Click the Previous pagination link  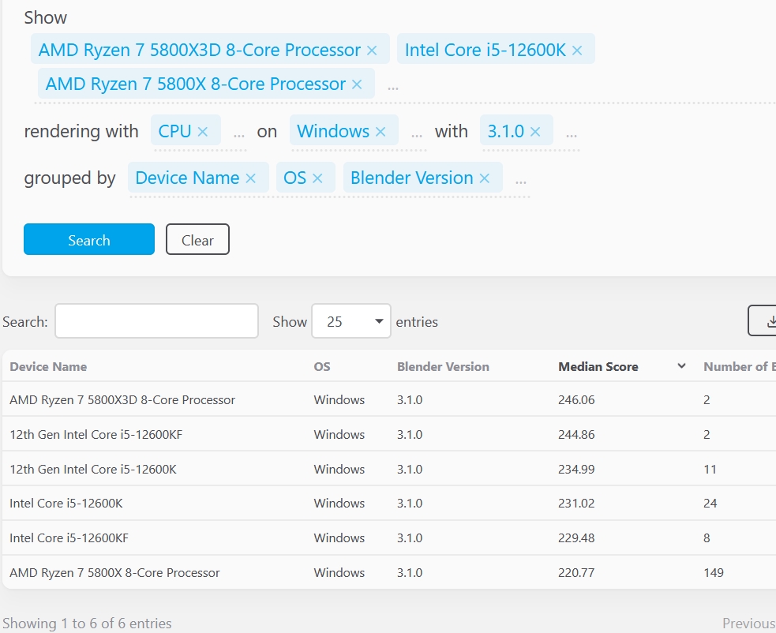click(x=749, y=623)
